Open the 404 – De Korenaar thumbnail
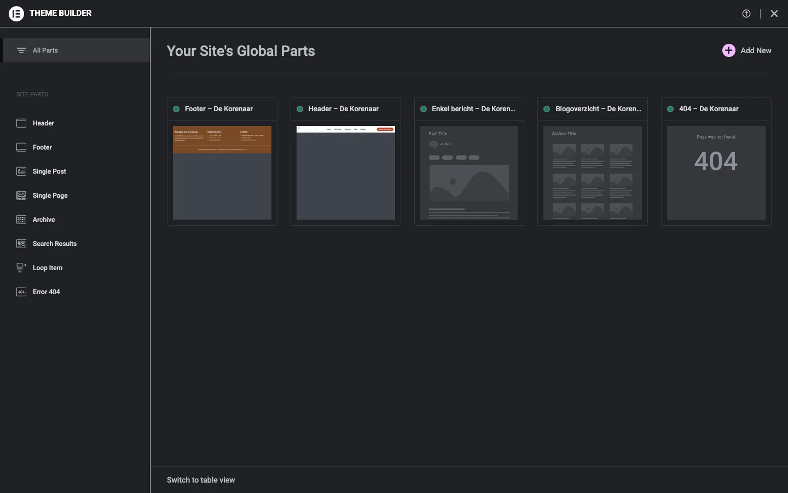 point(716,173)
